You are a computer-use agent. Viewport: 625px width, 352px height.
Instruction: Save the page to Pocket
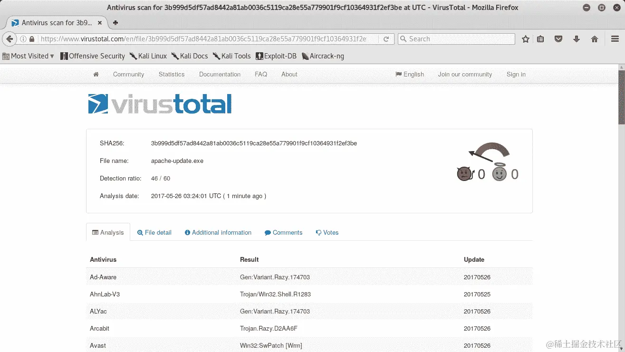pos(559,39)
